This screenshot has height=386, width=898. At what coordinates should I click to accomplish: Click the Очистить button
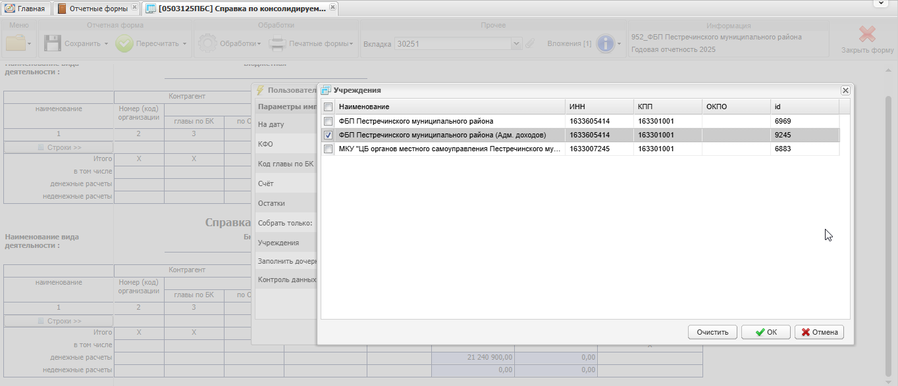pos(712,332)
